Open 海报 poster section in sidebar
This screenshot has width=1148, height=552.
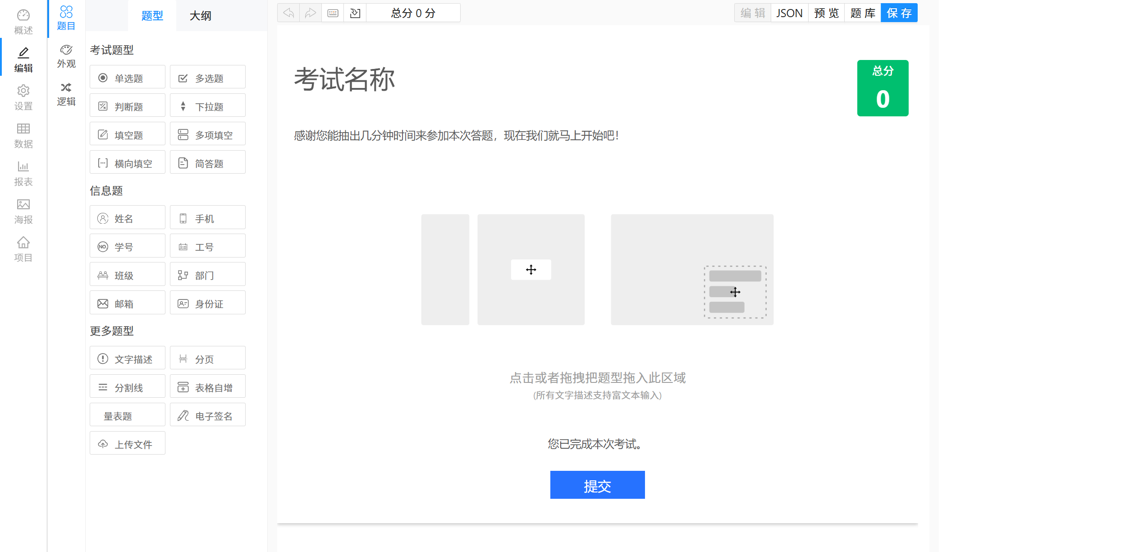tap(23, 211)
